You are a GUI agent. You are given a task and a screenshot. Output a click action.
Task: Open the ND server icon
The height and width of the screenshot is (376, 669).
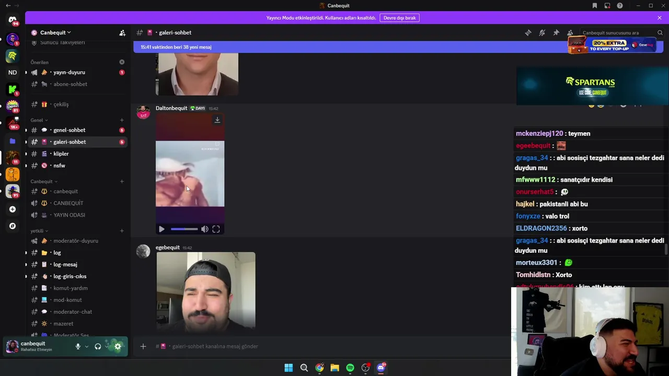pos(13,73)
